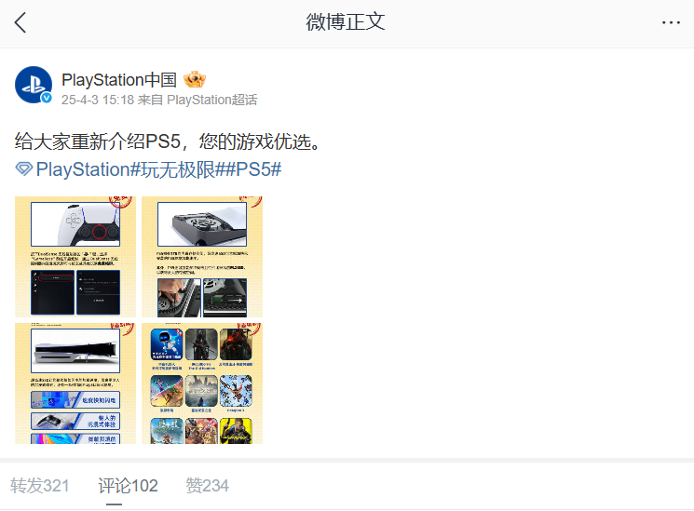View the DualSense controller image

[x=75, y=257]
